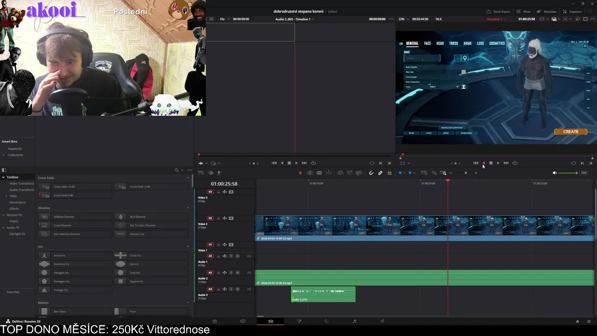Toggle the Linked Selection chain icon

click(x=381, y=173)
